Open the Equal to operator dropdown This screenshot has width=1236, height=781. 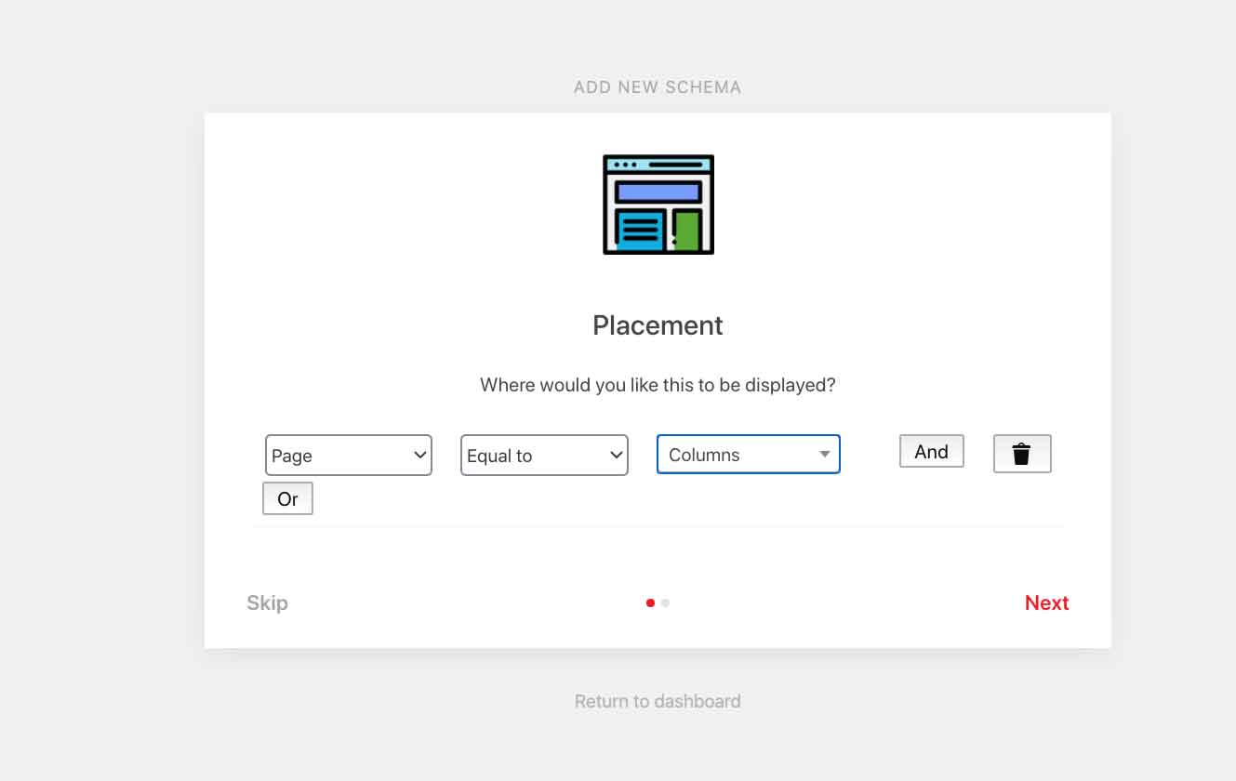coord(544,456)
